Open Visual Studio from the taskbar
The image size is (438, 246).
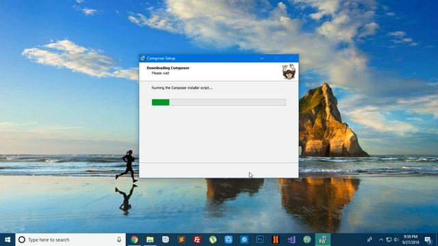292,240
